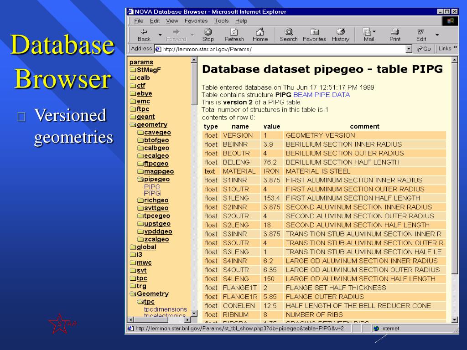
Task: Open the calb folder
Action: (x=140, y=77)
